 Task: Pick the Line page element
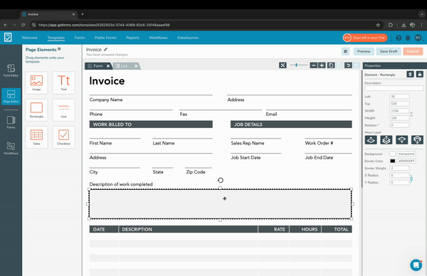[x=64, y=110]
